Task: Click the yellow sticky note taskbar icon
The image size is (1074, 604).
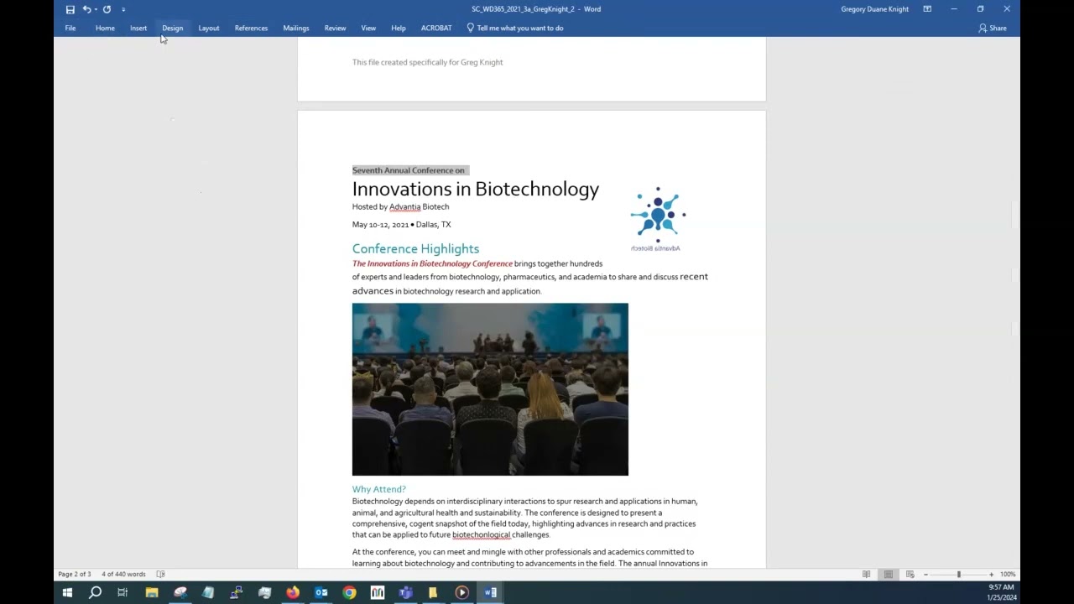Action: click(x=433, y=592)
